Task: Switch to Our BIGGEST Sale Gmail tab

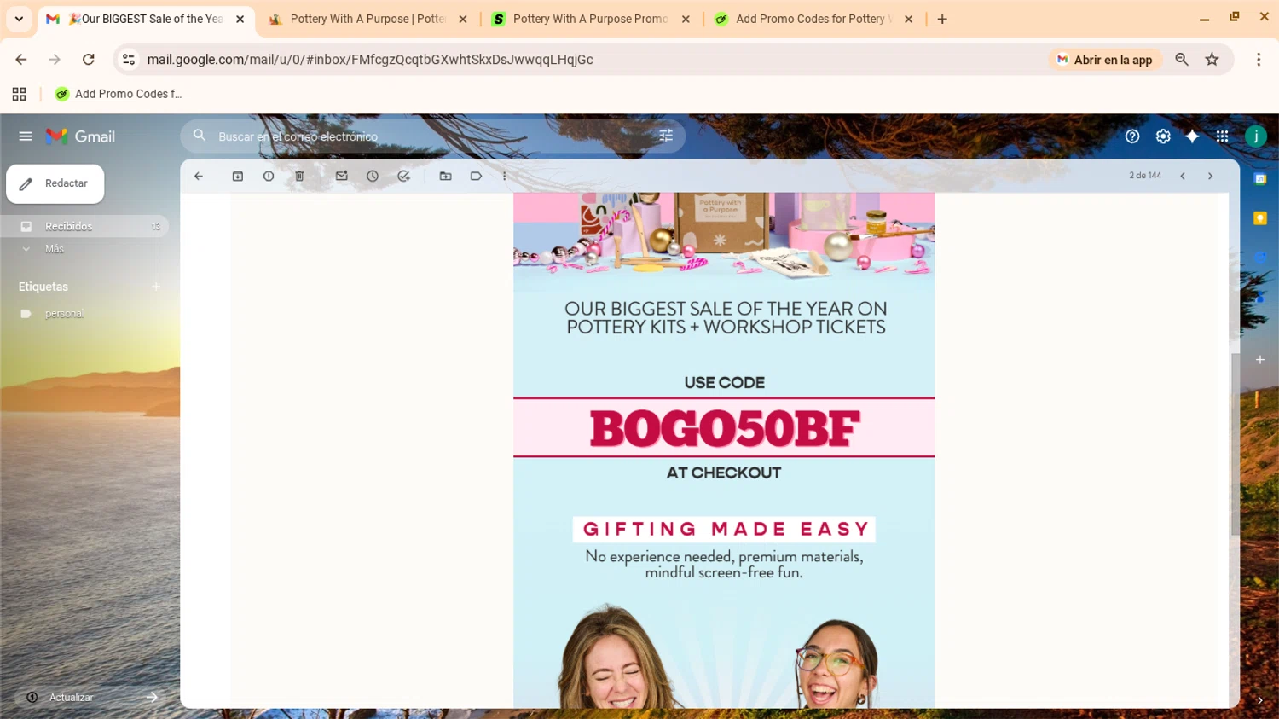Action: pyautogui.click(x=145, y=19)
